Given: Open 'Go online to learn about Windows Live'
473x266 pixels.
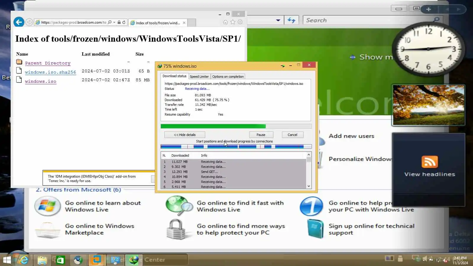Looking at the screenshot, I should point(103,206).
